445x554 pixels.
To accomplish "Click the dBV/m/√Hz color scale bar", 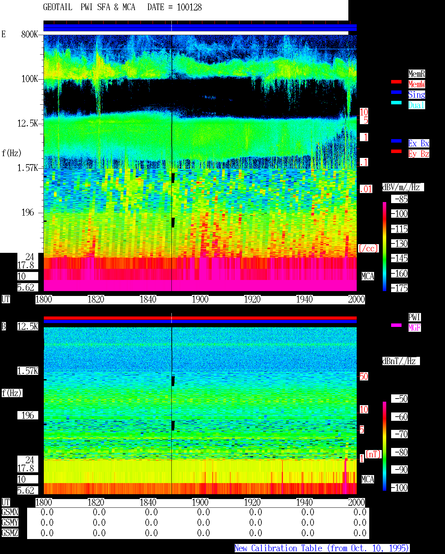I will (385, 246).
